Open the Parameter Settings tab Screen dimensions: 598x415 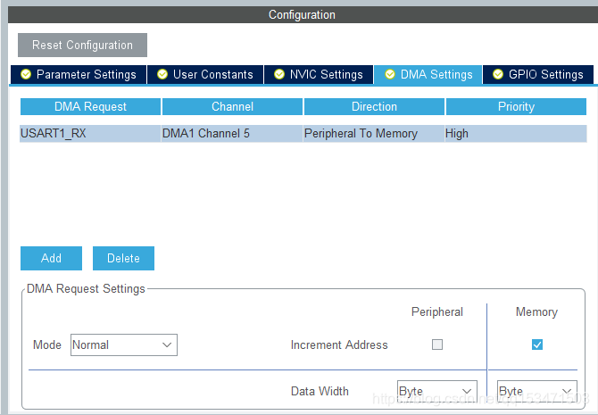79,74
